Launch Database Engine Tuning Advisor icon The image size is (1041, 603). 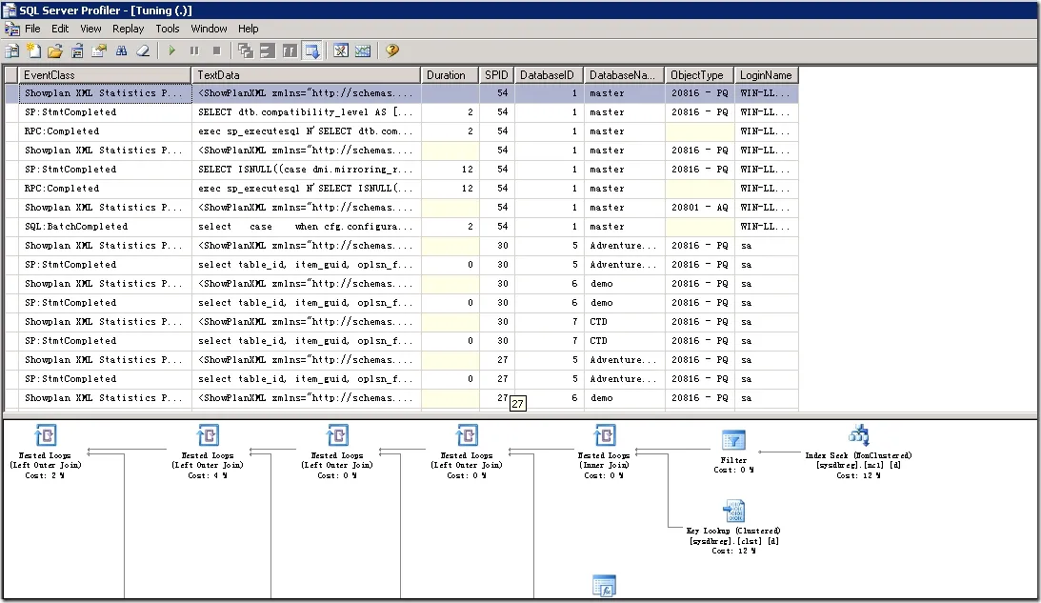(x=341, y=50)
